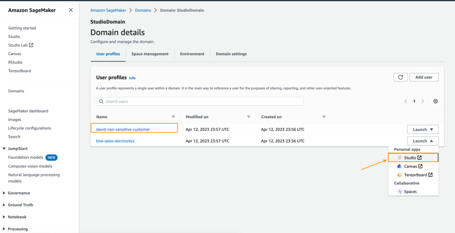Go to next page of users

coord(423,101)
